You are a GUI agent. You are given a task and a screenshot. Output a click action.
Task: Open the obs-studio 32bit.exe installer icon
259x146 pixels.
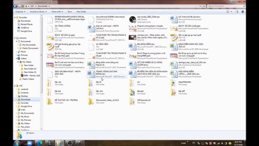pyautogui.click(x=132, y=19)
